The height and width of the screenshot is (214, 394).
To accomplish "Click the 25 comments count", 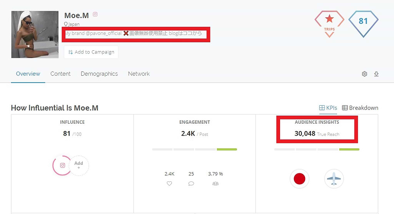I will coord(191,174).
